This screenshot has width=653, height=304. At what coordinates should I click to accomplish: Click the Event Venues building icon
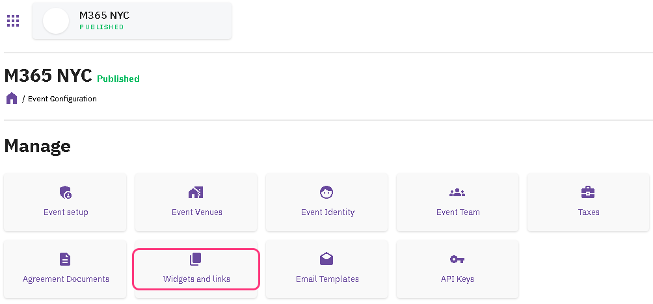(196, 192)
